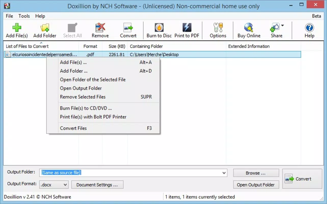Click the Document Settings ... button
Screen dimensions: 327x204
(97, 185)
